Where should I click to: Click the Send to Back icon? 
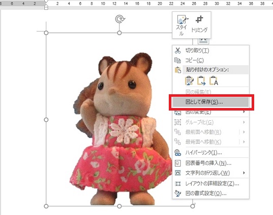[177, 142]
